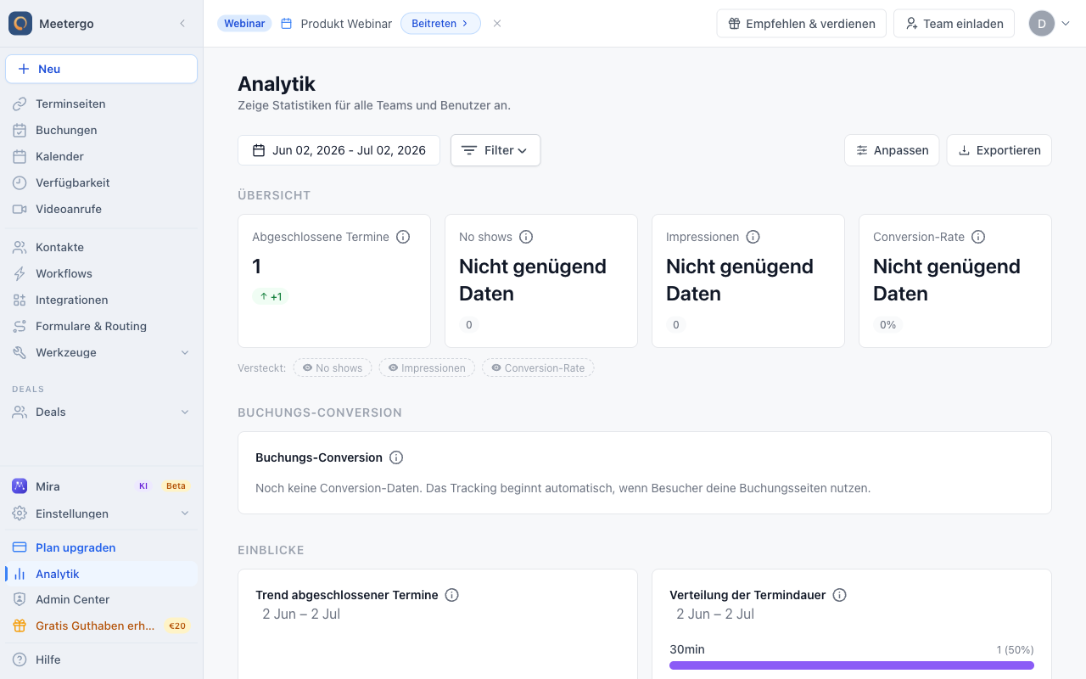
Task: Open the Anpassen settings button
Action: click(x=892, y=150)
